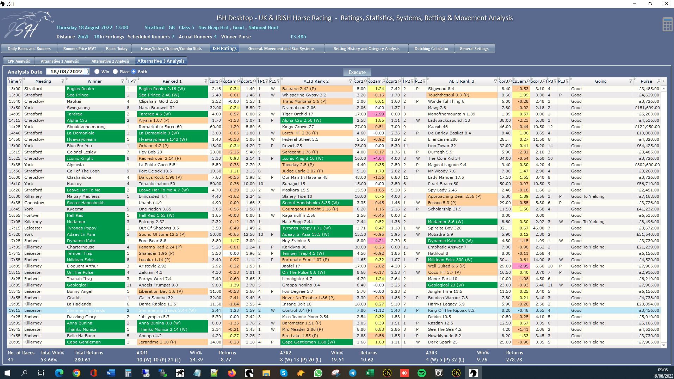Click the Execute button
The width and height of the screenshot is (674, 379).
click(x=357, y=72)
